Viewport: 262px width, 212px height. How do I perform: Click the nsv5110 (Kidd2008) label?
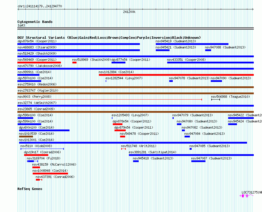(36, 146)
